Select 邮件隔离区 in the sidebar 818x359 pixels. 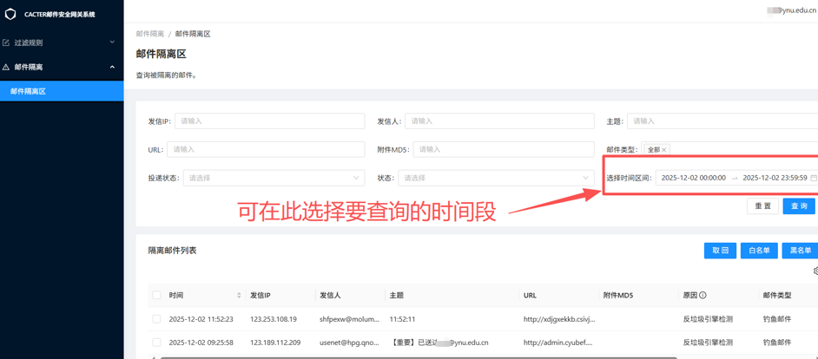click(61, 91)
